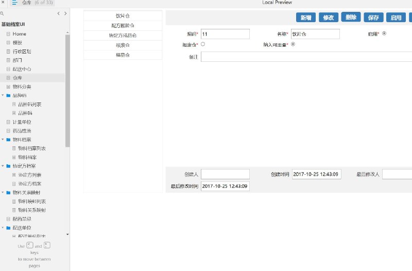Select the 仓库 page in the sitemap
Image resolution: width=412 pixels, height=271 pixels.
(x=18, y=78)
